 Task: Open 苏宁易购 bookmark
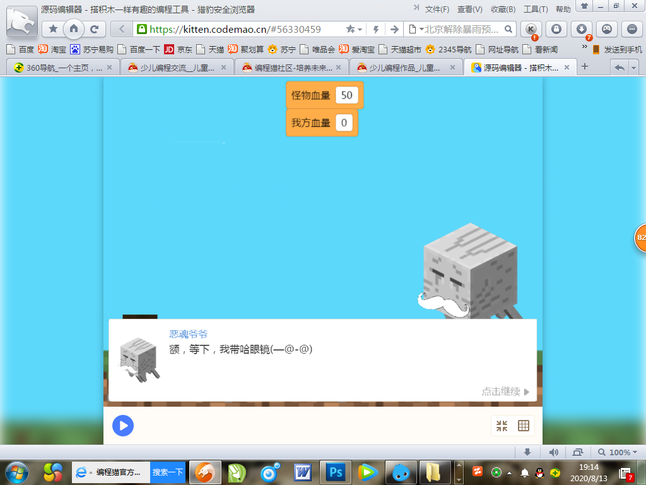tap(92, 49)
